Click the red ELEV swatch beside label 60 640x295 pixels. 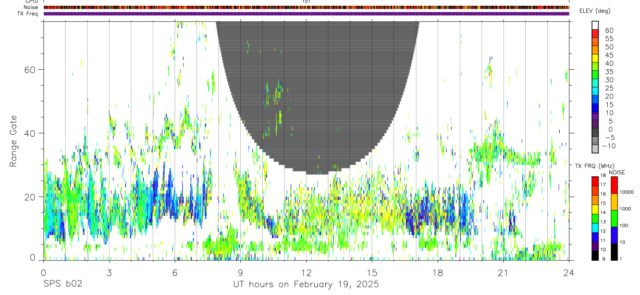(595, 33)
